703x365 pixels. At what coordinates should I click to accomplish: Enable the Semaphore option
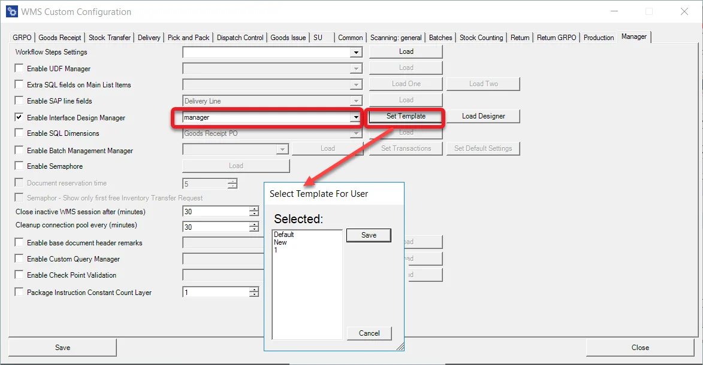point(19,166)
